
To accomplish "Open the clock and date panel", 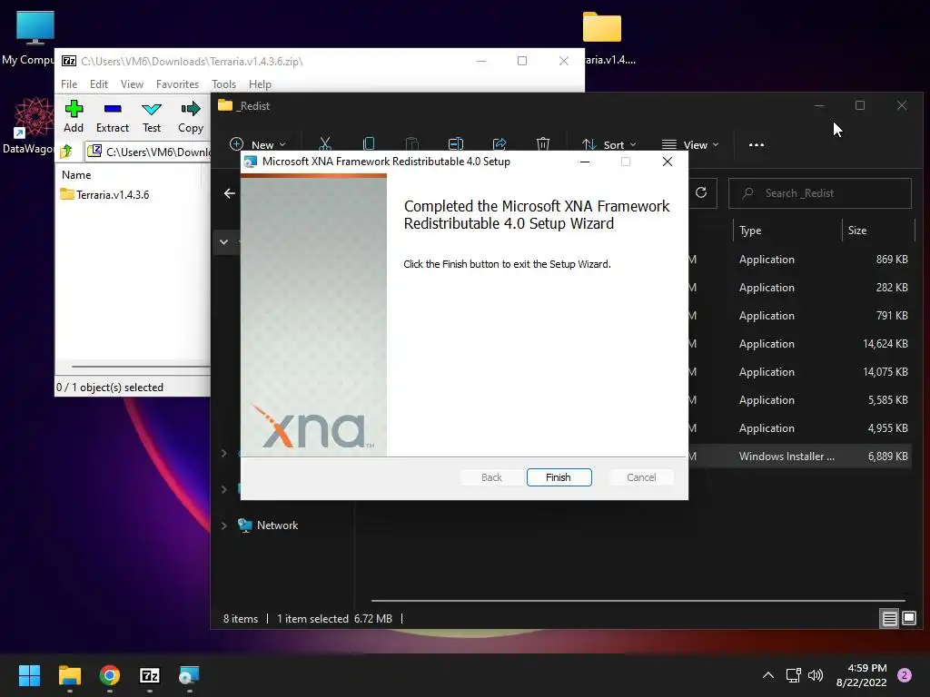I will [x=861, y=675].
